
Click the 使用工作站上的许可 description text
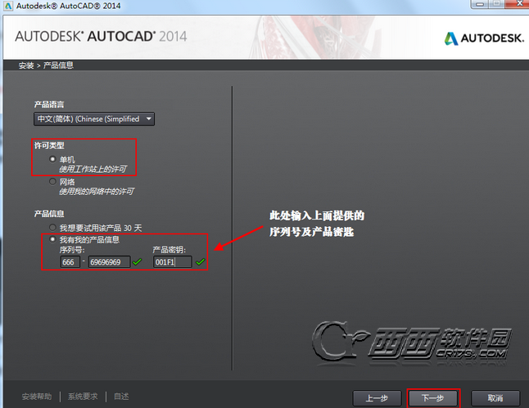[x=93, y=169]
